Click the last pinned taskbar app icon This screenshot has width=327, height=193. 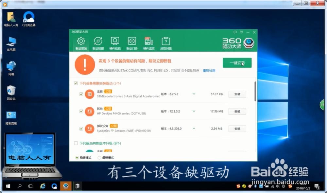pyautogui.click(x=77, y=186)
